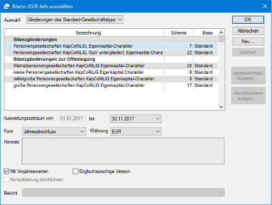
Task: Select kleine Personengesellschaften KapCoRiLiG row
Action: point(111,72)
